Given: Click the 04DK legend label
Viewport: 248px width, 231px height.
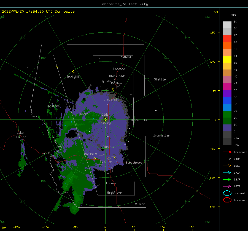Looking at the screenshot, I should (x=237, y=159).
